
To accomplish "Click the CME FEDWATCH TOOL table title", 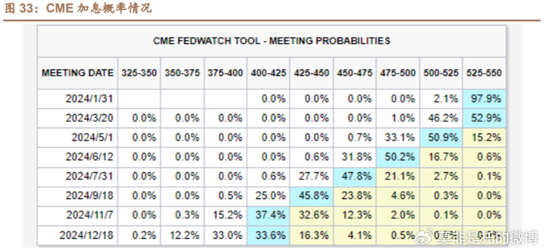I will tap(272, 41).
